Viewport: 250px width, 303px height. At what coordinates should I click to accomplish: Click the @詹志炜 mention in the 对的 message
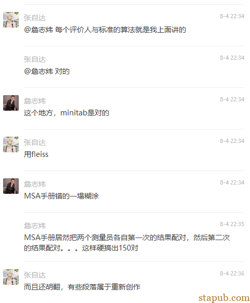(38, 71)
